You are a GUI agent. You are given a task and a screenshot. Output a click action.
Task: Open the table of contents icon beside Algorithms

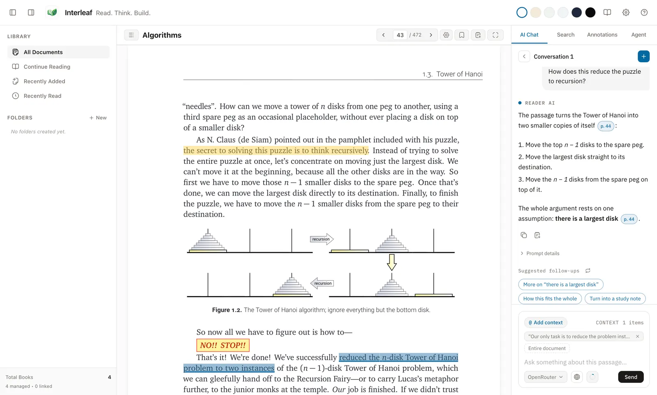tap(131, 35)
